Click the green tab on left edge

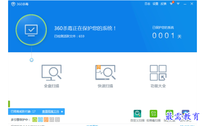point(9,104)
